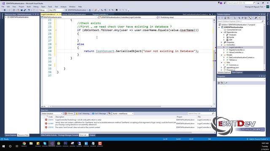Screen dimensions: 270x151
Task: Switch to NuGet: EDMTAPIAuthentication tab
Action: (74, 14)
